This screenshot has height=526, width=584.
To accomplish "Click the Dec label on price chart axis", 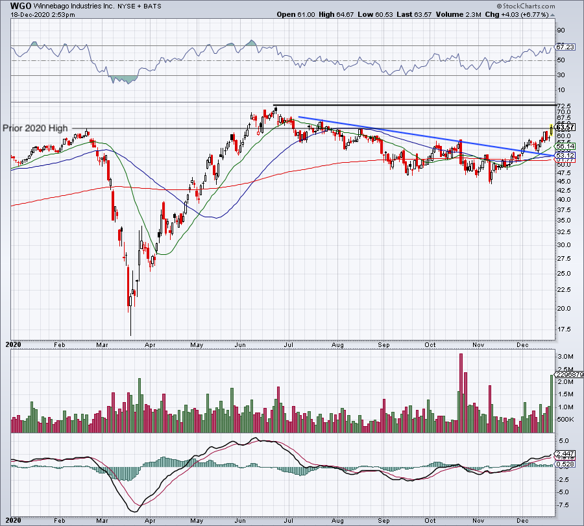I will (x=522, y=344).
